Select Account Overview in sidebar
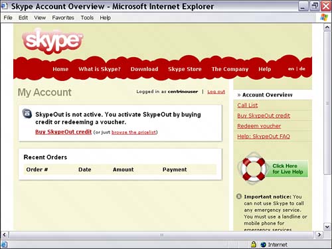Image resolution: width=332 pixels, height=249 pixels. point(267,95)
